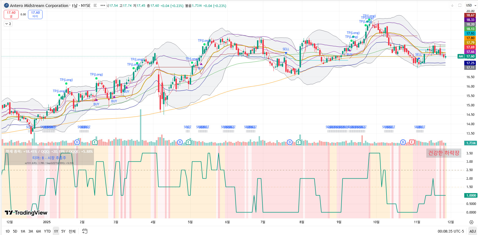Click the green 18.13 price label
The height and width of the screenshot is (235, 478).
(x=470, y=29)
